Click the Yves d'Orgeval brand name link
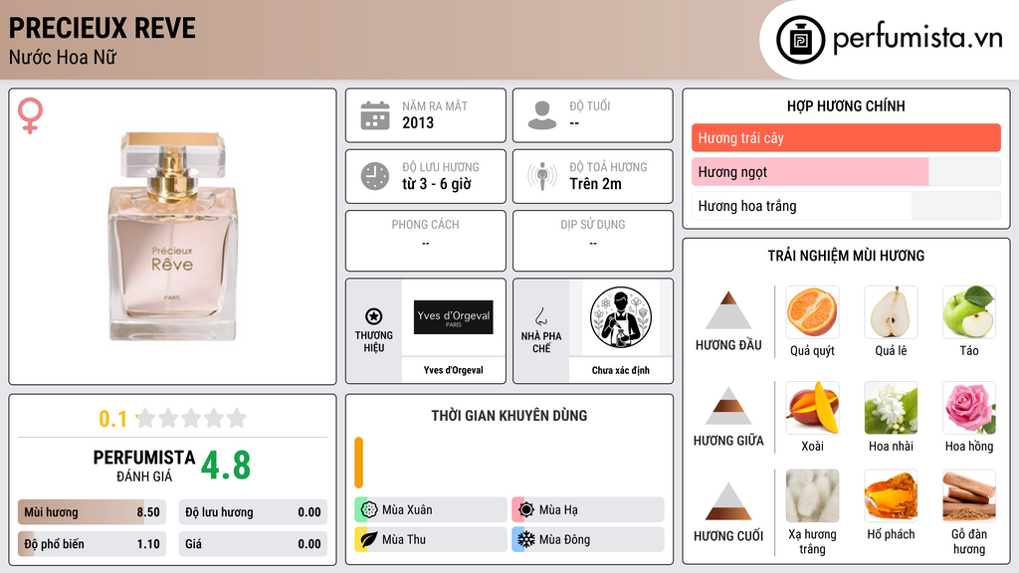1019x573 pixels. click(454, 370)
